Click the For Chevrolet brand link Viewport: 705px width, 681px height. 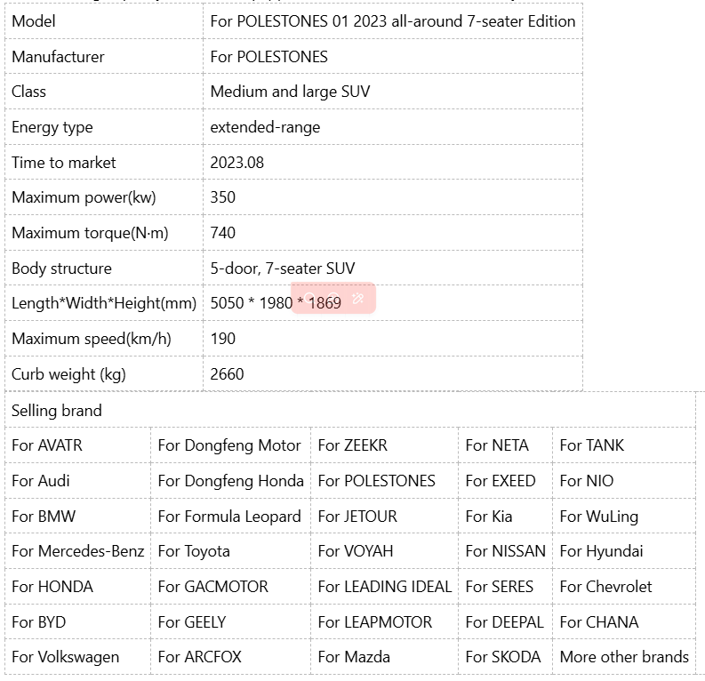tap(605, 587)
